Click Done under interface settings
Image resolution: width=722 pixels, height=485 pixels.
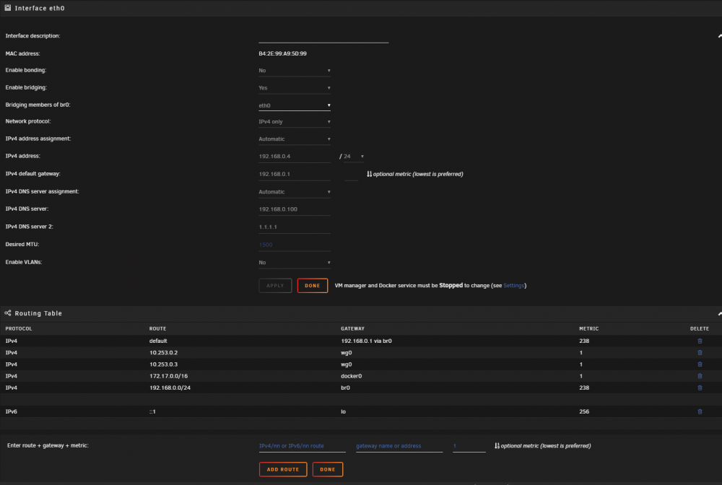312,285
